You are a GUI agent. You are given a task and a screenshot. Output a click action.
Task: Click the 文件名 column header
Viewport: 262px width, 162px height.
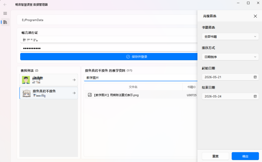(x=133, y=87)
